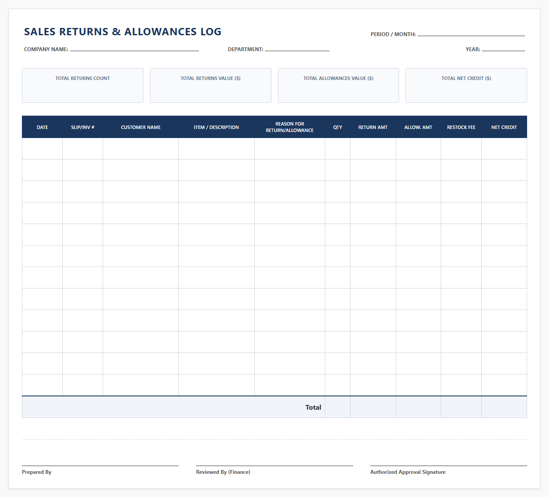Viewport: 549px width, 497px height.
Task: Click the QTY column header
Action: tap(338, 127)
